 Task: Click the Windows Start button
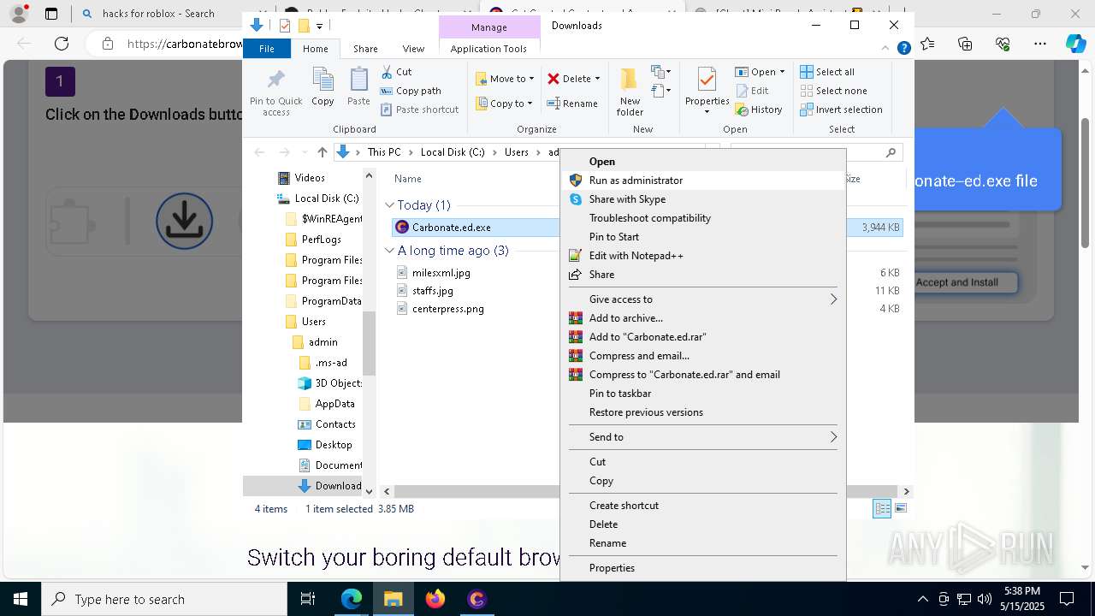20,599
